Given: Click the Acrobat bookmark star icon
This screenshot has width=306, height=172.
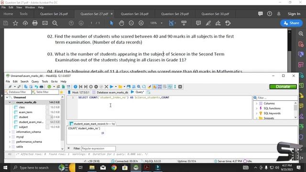Looking at the screenshot, I should pos(15,23).
